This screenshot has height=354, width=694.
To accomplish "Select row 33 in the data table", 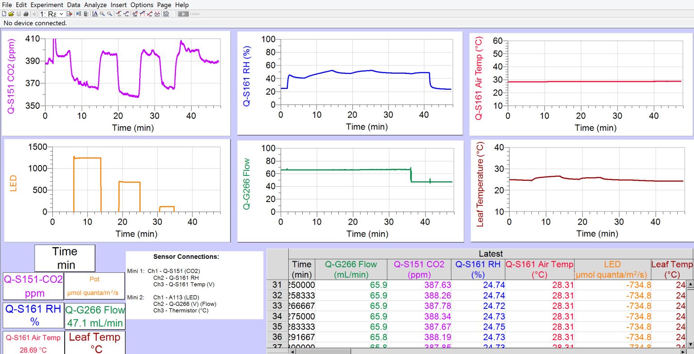I will pos(277,306).
